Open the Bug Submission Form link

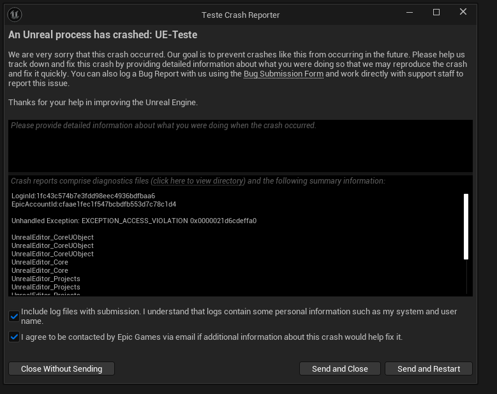point(283,74)
